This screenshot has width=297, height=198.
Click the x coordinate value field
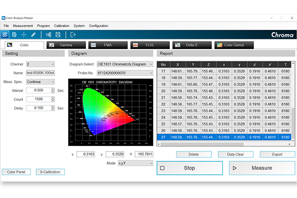click(86, 154)
